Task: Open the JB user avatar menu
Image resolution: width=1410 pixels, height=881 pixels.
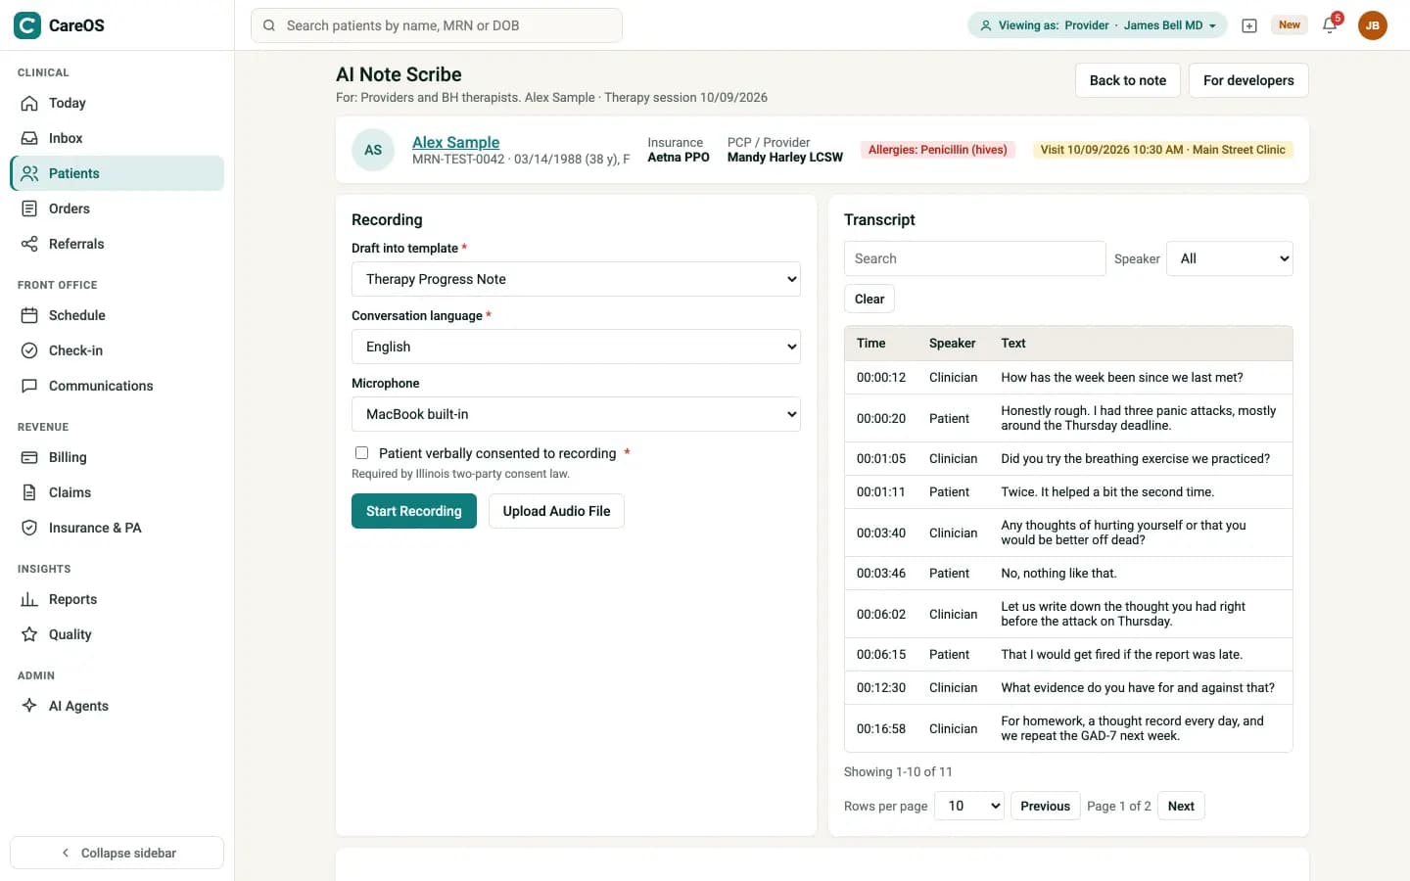Action: click(x=1373, y=25)
